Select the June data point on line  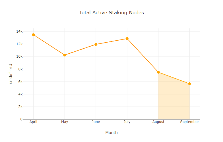click(96, 44)
